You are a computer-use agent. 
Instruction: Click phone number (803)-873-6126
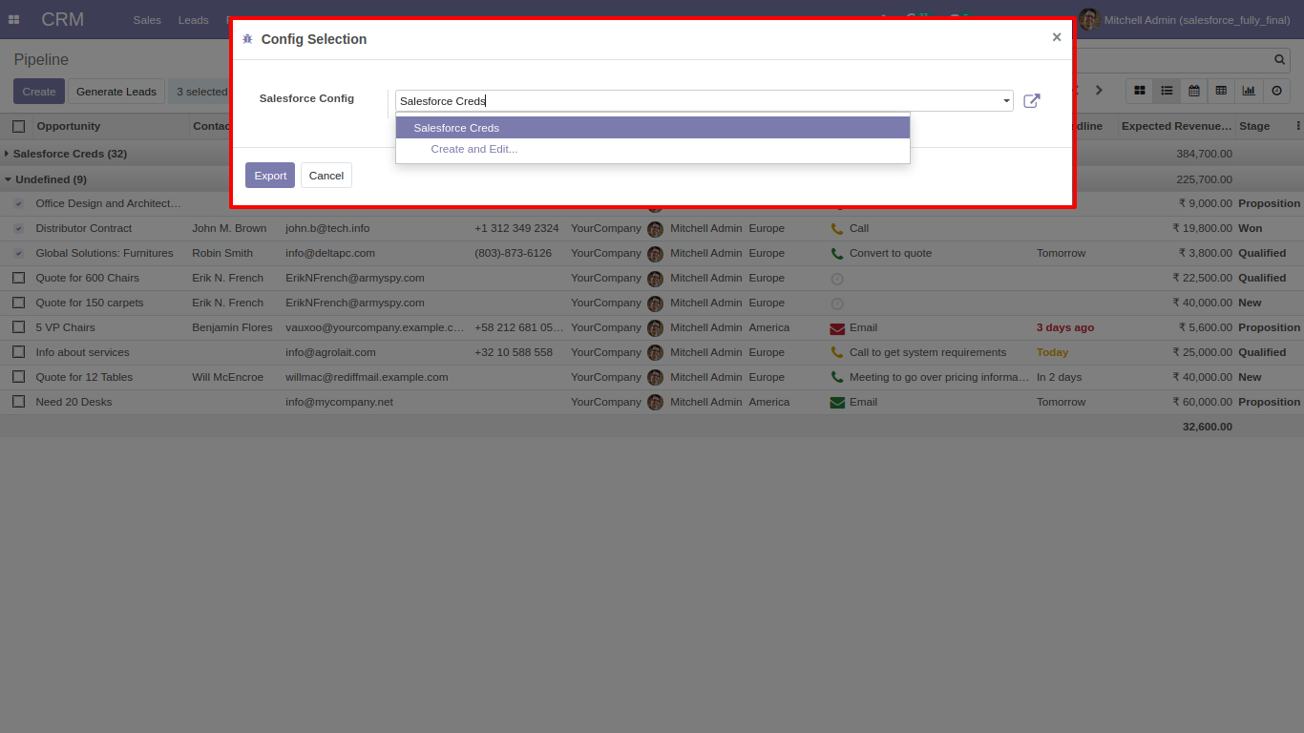513,254
